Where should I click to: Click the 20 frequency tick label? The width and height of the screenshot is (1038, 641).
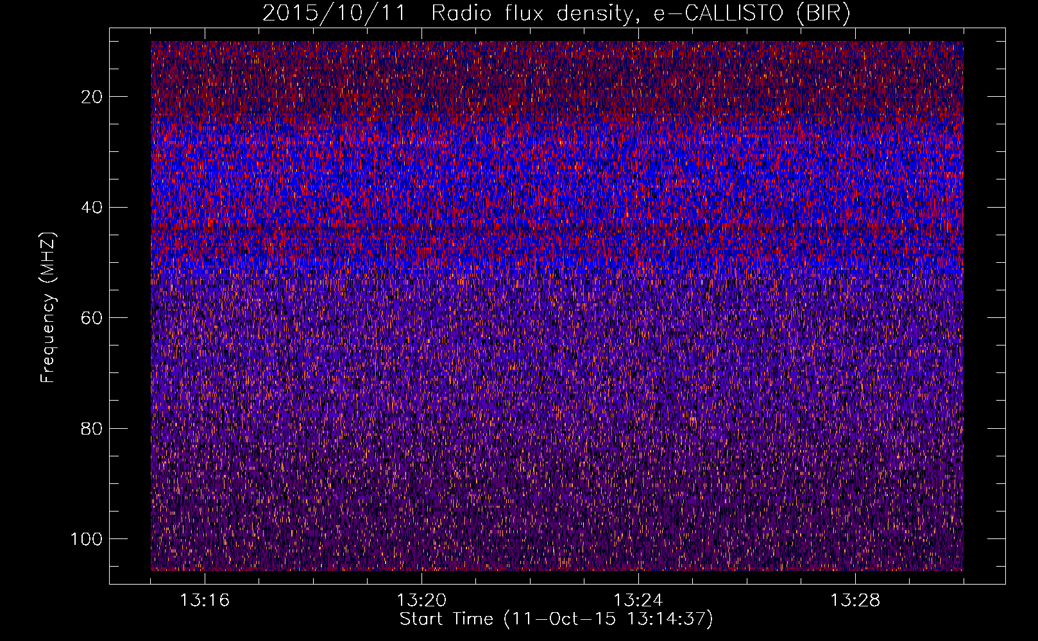[x=92, y=97]
